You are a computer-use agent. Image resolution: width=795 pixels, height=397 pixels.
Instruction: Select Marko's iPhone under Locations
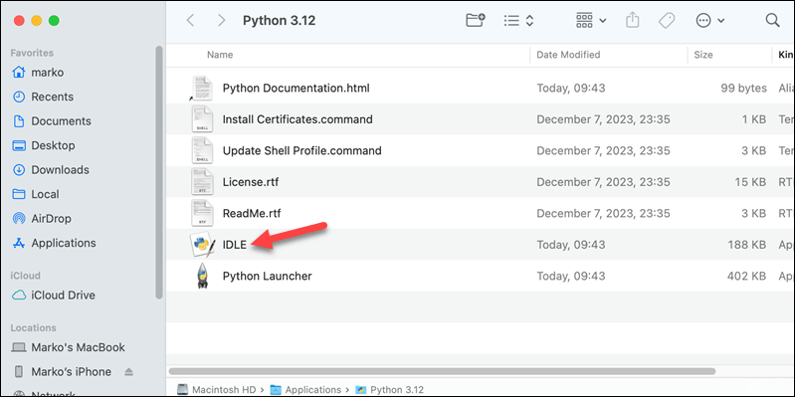[62, 372]
